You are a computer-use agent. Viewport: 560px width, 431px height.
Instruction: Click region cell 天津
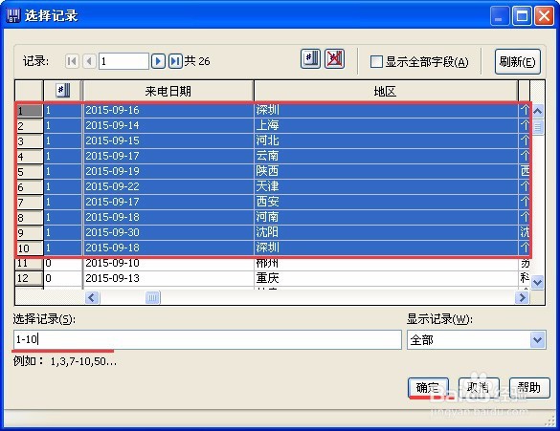click(x=386, y=187)
